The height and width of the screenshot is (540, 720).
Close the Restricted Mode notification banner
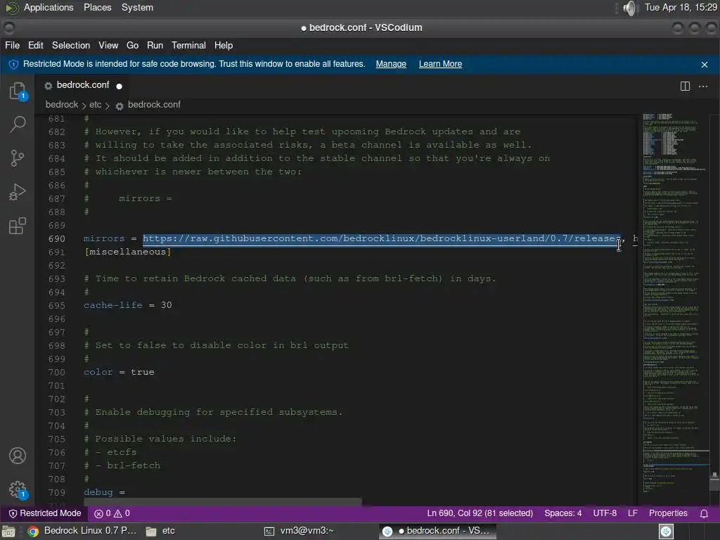705,65
